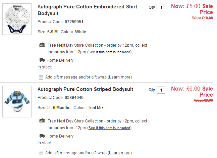
Task: Click Home Delivery truck icon for Embroidered Shirt
Action: (x=42, y=60)
